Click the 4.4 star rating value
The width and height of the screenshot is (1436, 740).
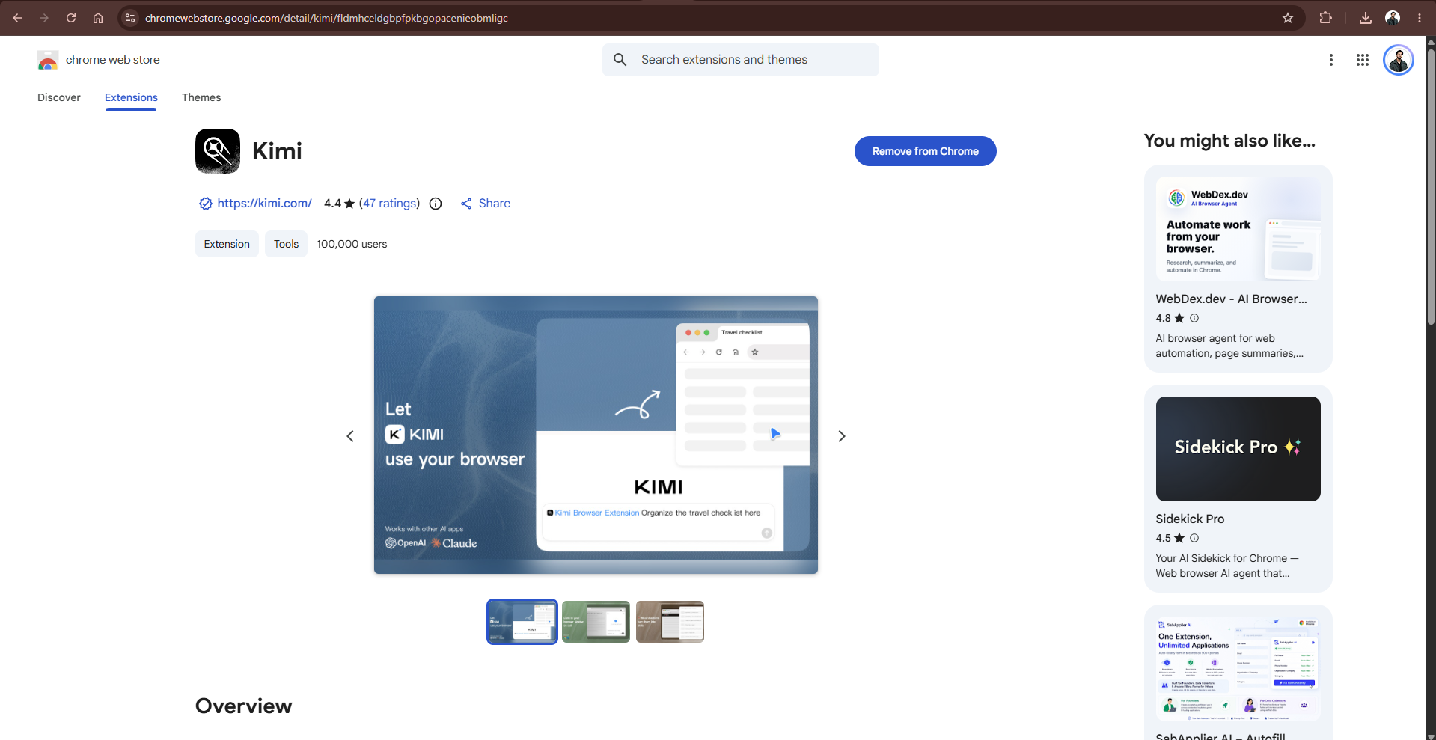coord(332,204)
